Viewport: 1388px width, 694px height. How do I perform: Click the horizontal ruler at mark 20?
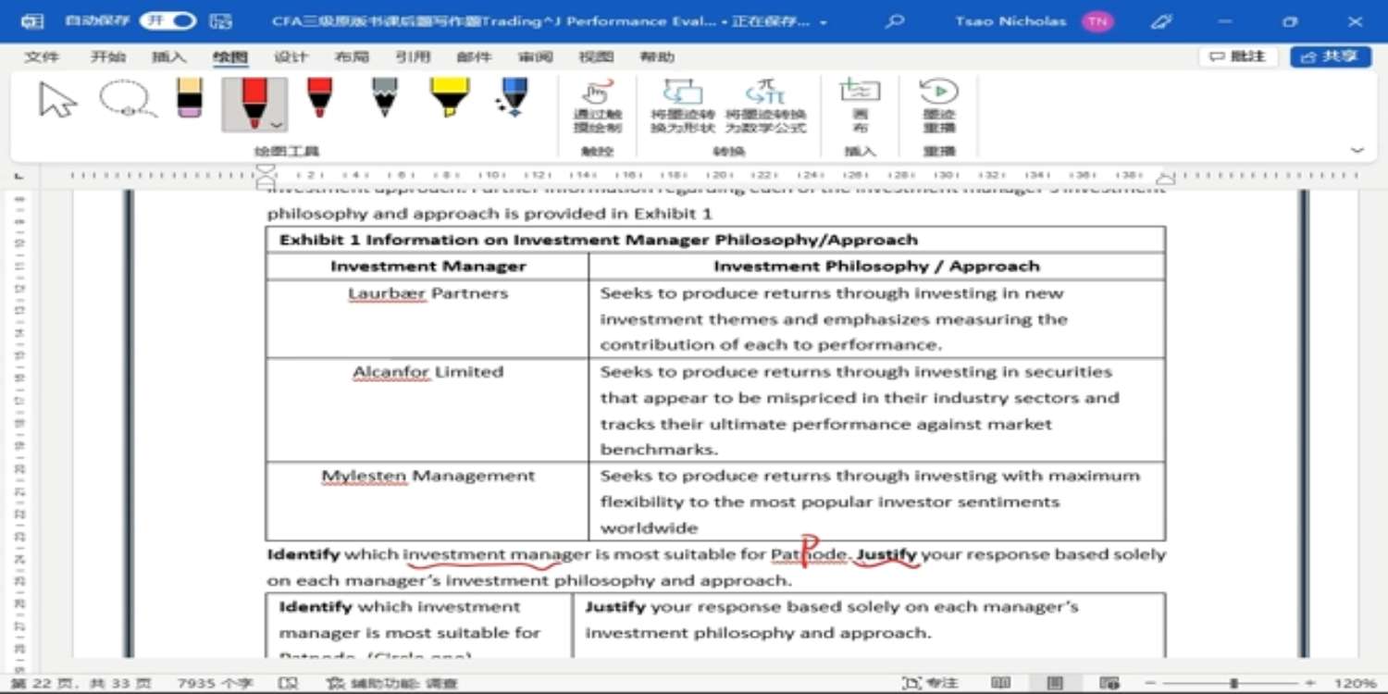point(719,175)
